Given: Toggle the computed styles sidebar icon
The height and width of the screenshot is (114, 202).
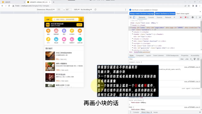Looking at the screenshot, I should point(198,59).
